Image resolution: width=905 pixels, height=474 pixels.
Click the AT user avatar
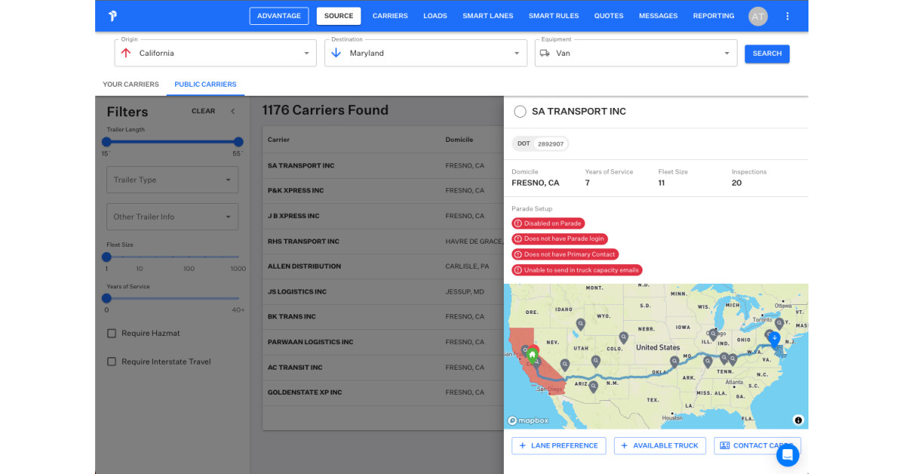(758, 16)
